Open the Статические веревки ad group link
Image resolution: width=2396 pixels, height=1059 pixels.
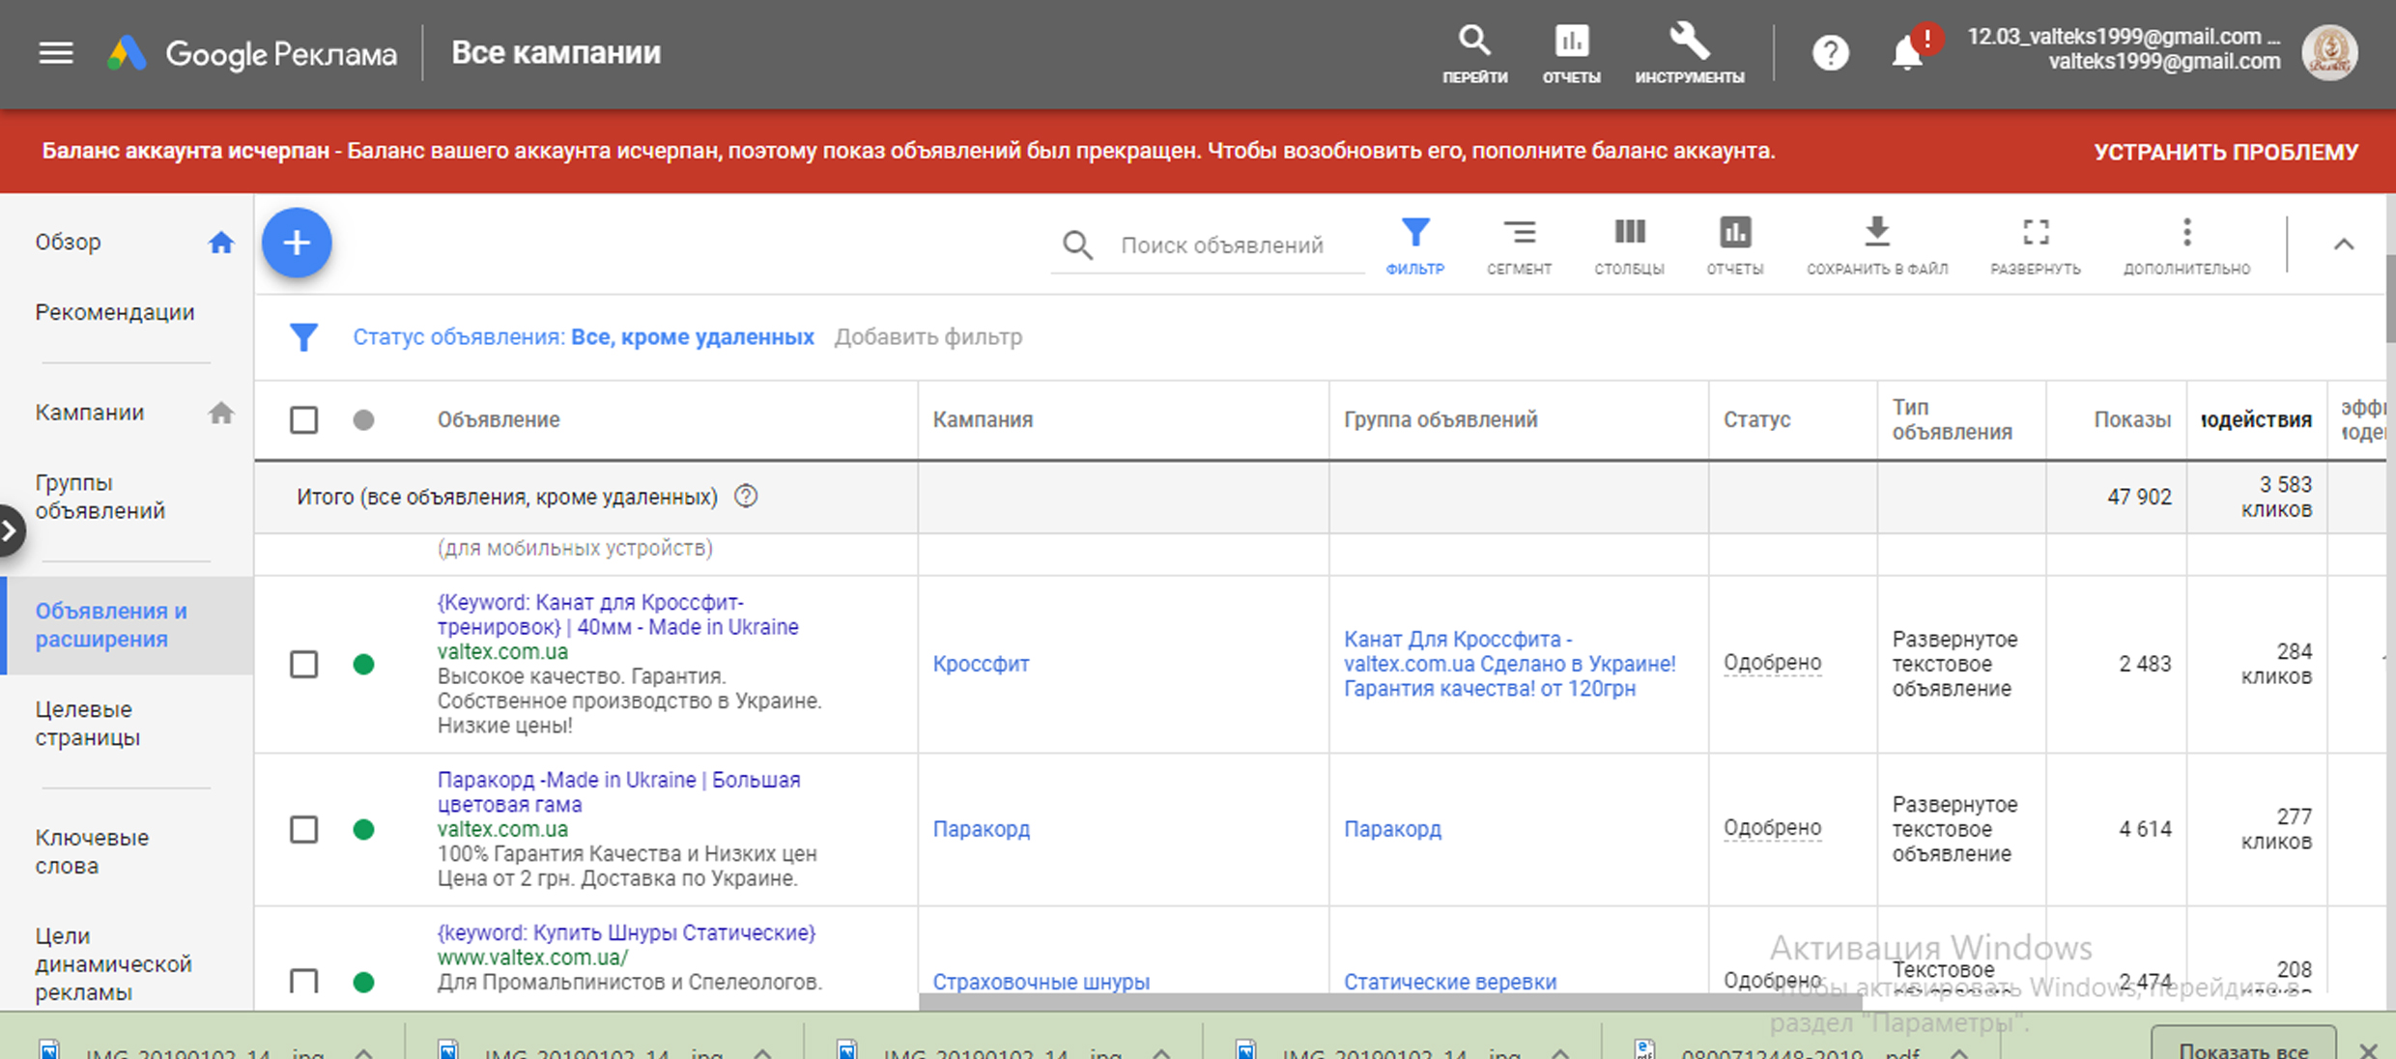[x=1450, y=982]
